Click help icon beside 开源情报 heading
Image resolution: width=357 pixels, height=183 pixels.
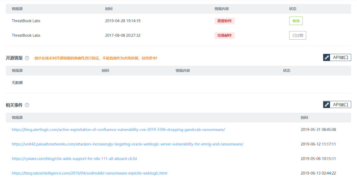27,58
